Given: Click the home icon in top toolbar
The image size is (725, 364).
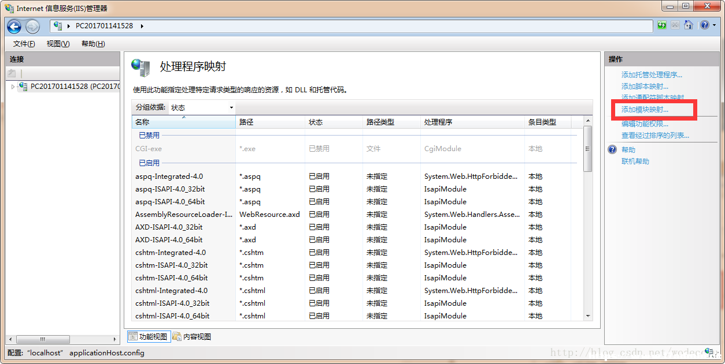Looking at the screenshot, I should (x=688, y=25).
